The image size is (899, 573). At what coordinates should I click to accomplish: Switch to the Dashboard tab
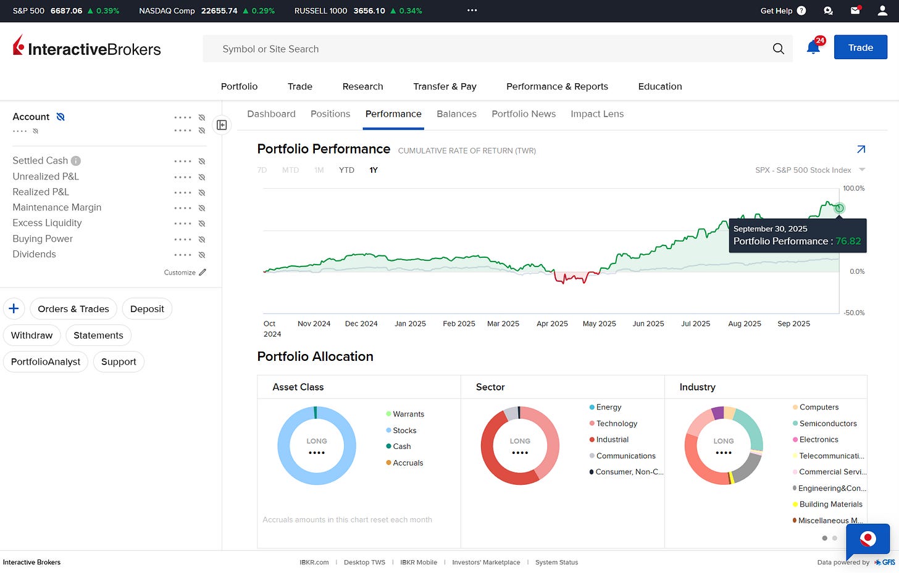271,114
